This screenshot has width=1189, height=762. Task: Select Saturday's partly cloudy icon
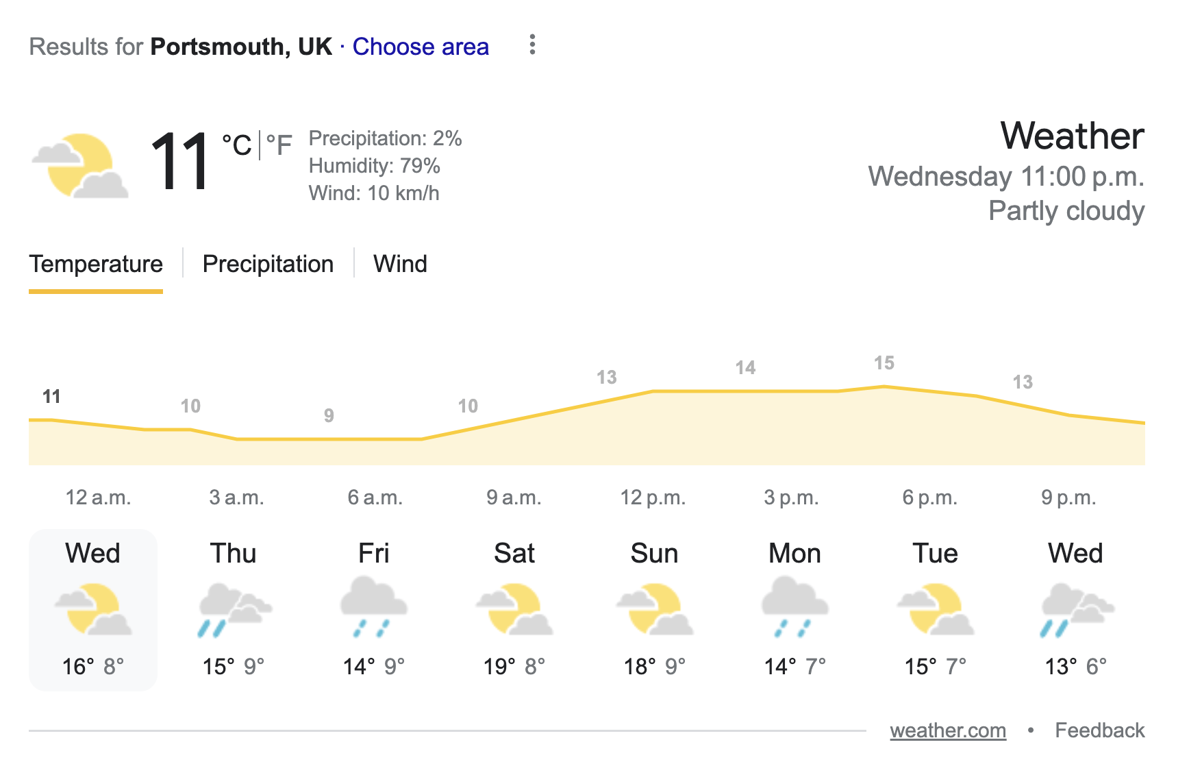tap(514, 609)
